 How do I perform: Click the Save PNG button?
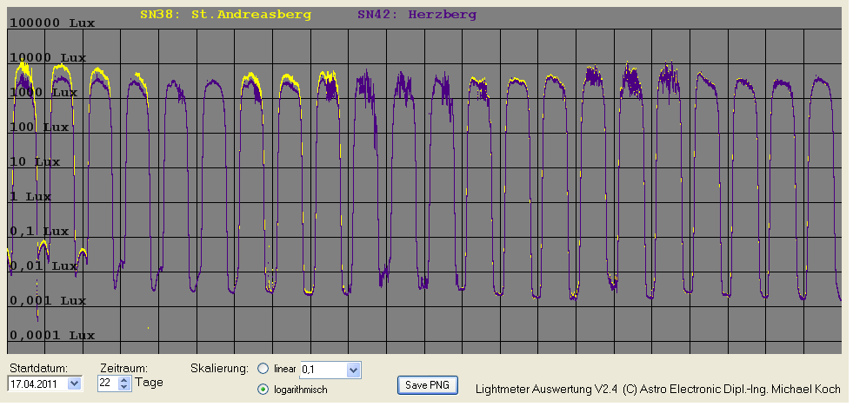[428, 384]
